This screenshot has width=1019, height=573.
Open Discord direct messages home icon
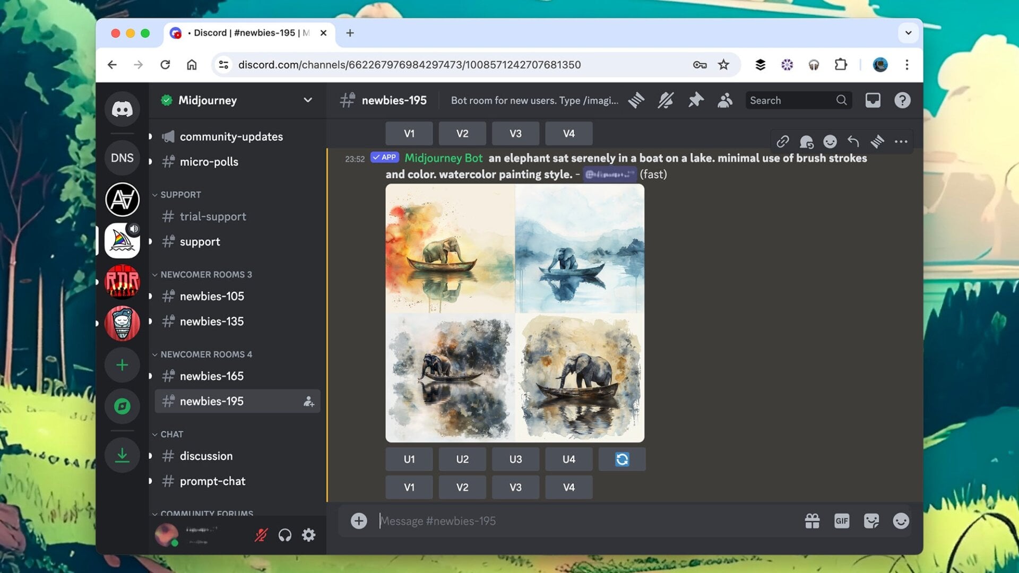coord(122,109)
